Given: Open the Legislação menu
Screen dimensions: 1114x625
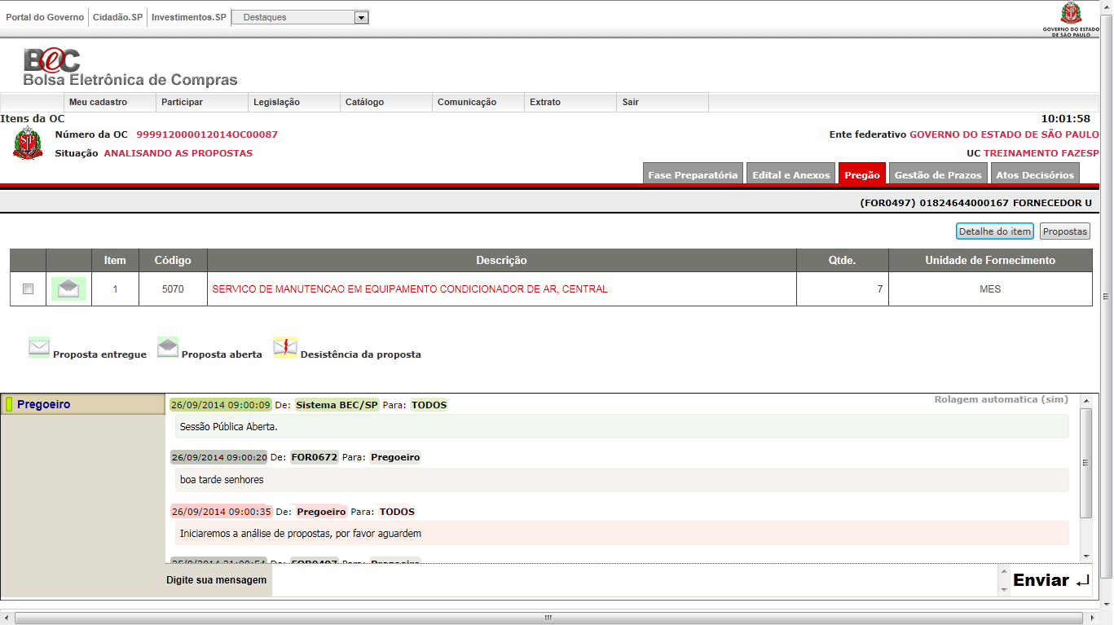Looking at the screenshot, I should (293, 103).
